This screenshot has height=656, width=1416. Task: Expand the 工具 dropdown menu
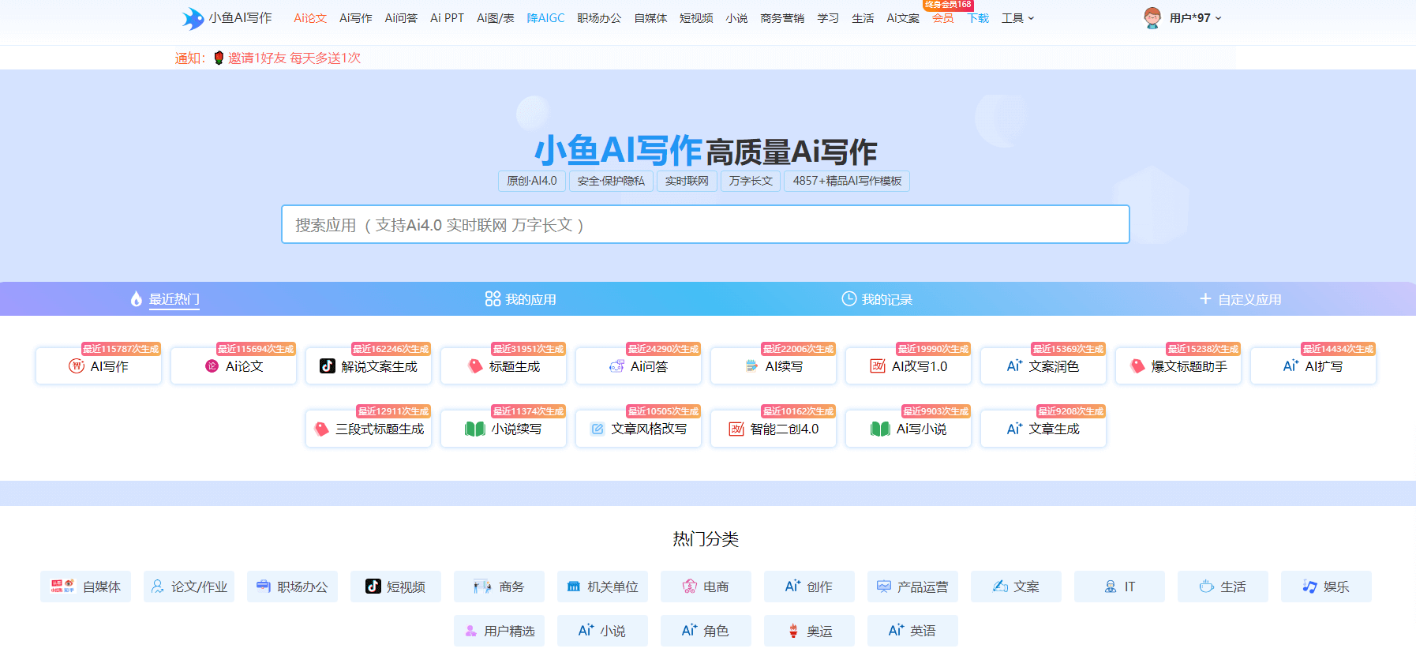coord(1017,18)
